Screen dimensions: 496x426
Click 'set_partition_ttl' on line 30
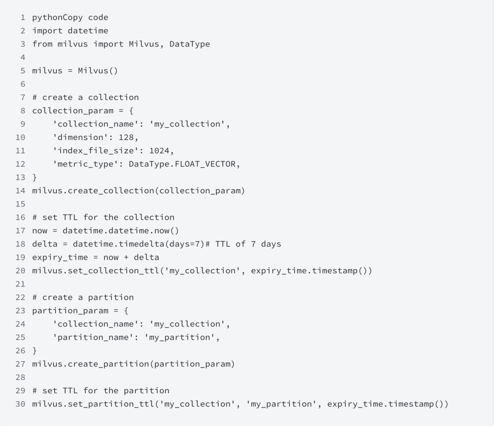pos(111,404)
